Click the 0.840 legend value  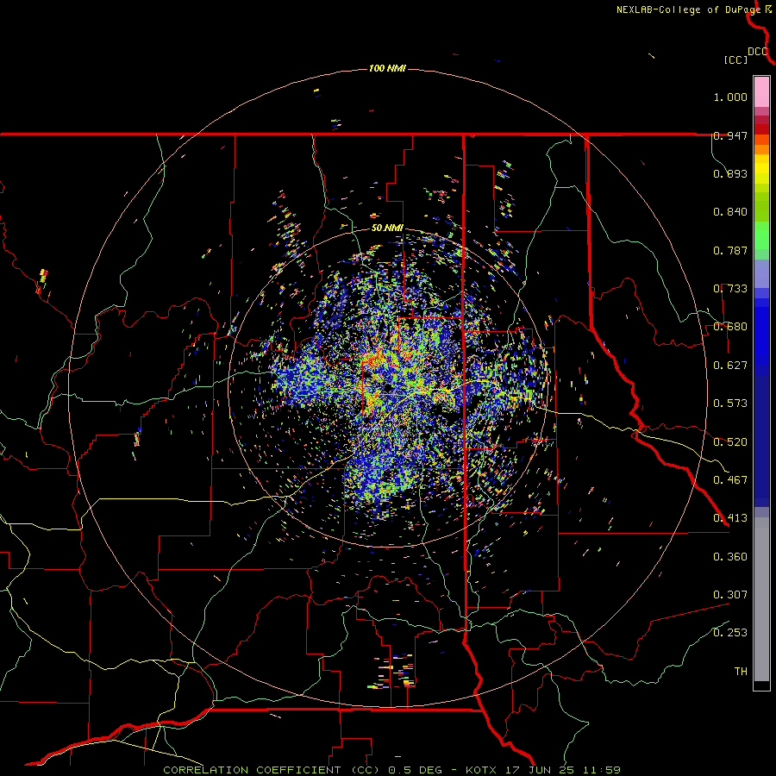(730, 212)
